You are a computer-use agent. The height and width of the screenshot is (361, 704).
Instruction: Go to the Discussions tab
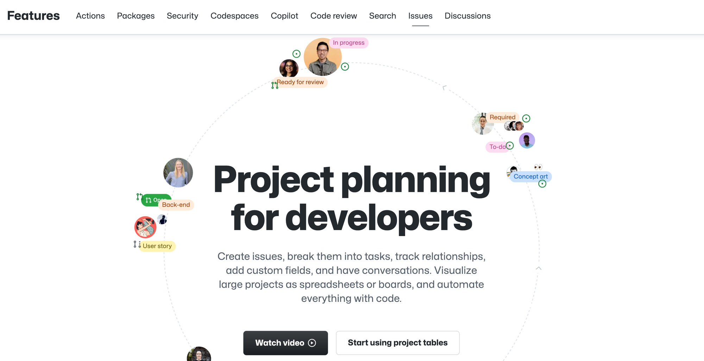click(467, 16)
